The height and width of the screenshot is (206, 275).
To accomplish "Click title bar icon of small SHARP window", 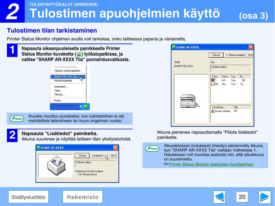I will [x=38, y=148].
